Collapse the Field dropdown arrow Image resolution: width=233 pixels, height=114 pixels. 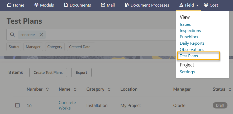click(x=197, y=5)
